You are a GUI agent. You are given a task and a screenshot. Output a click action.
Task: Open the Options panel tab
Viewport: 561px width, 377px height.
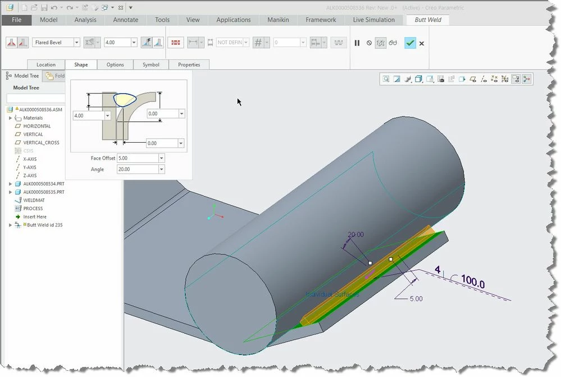pos(115,65)
